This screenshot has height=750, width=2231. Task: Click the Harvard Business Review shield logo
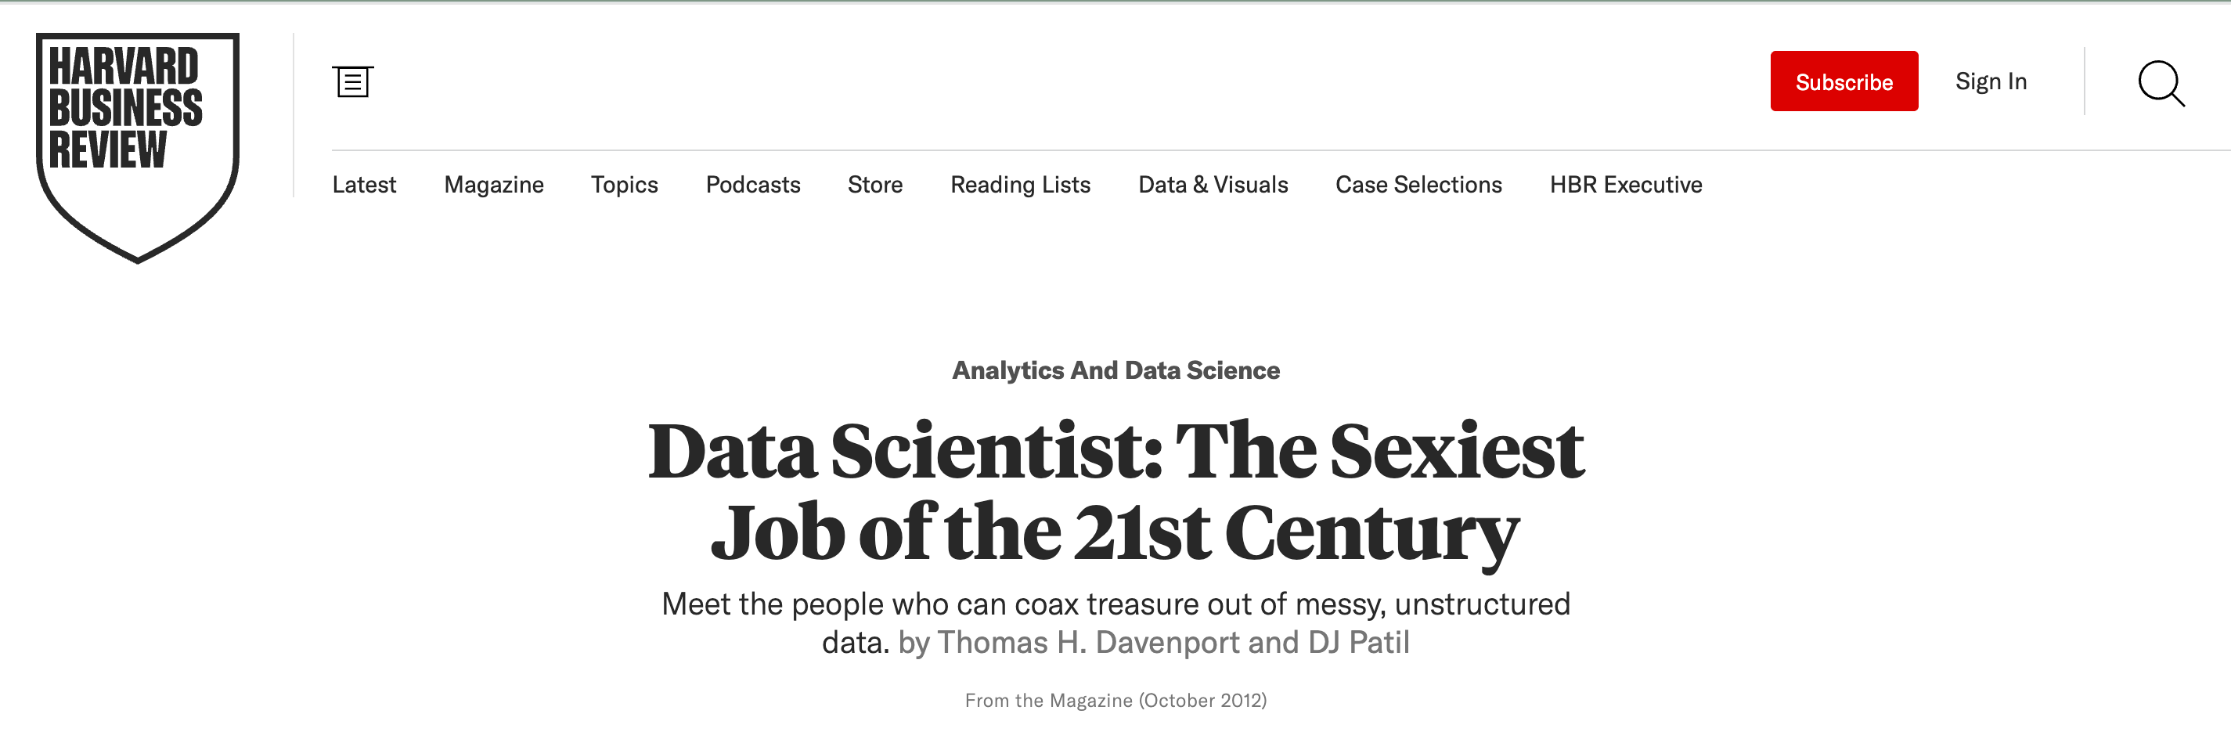click(137, 146)
